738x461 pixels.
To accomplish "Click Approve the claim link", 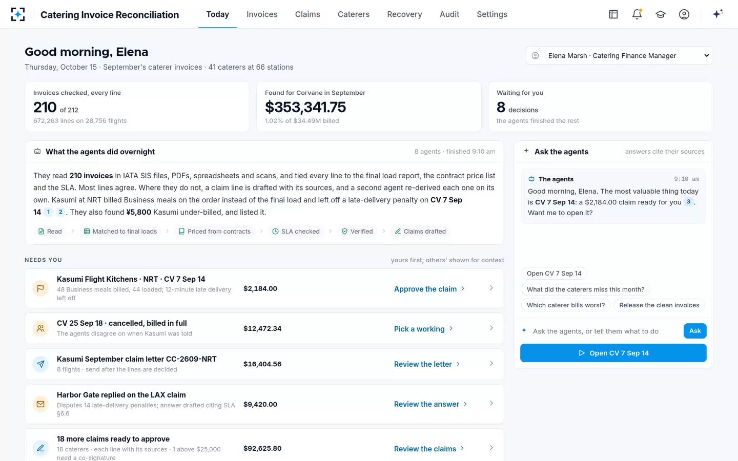I will tap(429, 289).
